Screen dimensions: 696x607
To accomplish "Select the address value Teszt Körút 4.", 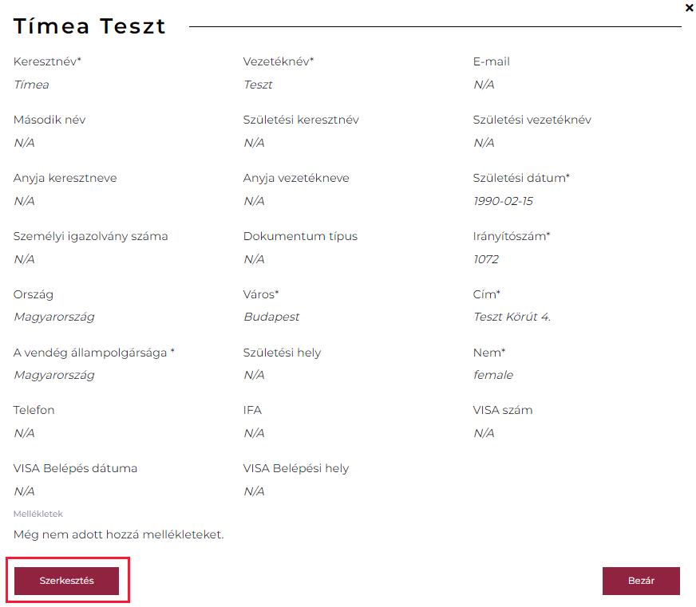I will coord(512,317).
